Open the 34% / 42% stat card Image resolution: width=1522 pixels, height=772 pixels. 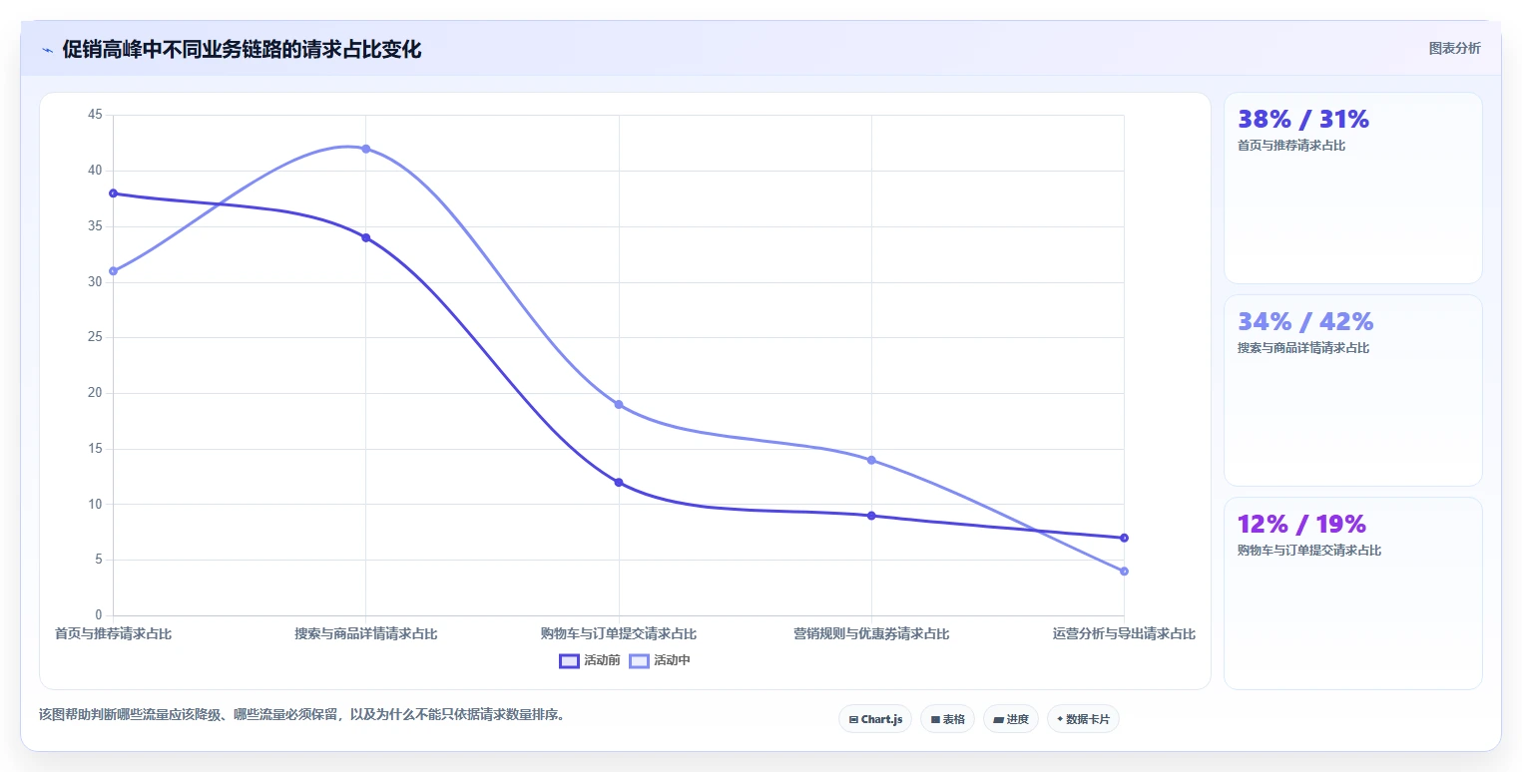(1352, 390)
